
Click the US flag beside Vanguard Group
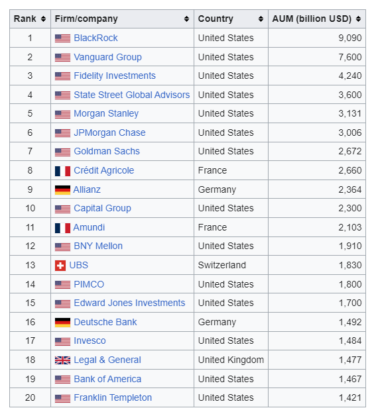(62, 58)
